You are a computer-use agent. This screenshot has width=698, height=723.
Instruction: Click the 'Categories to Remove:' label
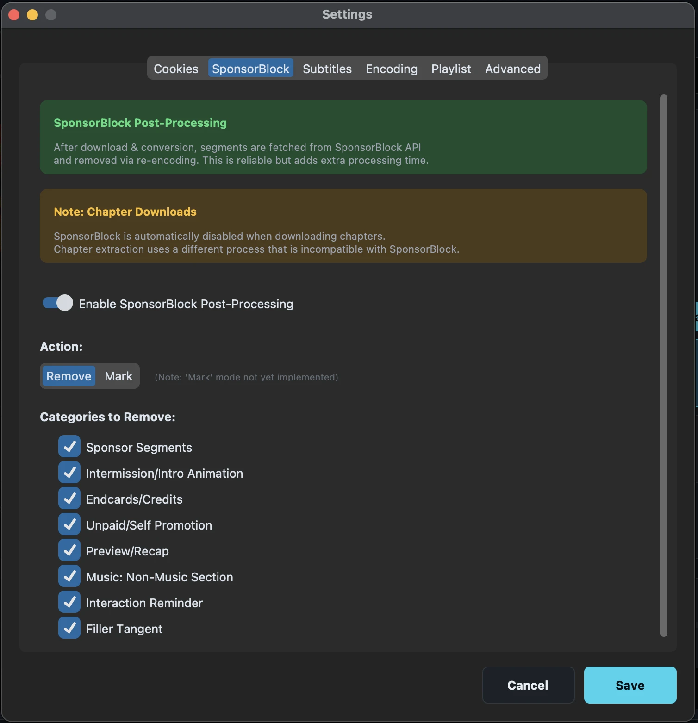point(107,417)
